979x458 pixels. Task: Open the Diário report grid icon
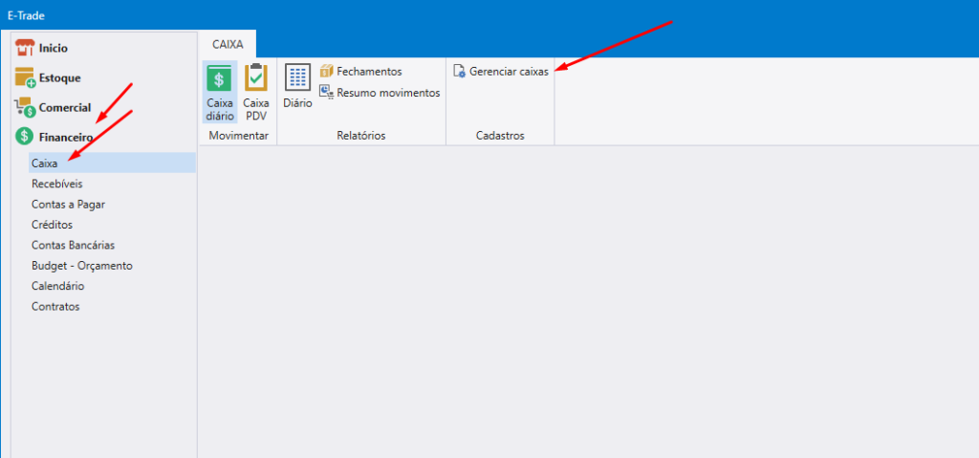[x=297, y=77]
